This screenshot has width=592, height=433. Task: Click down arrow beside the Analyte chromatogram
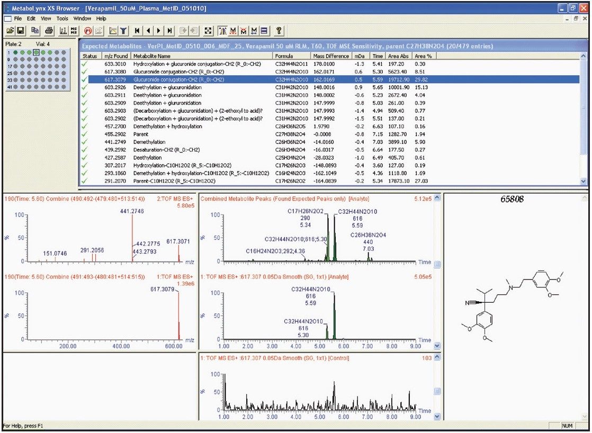437,346
